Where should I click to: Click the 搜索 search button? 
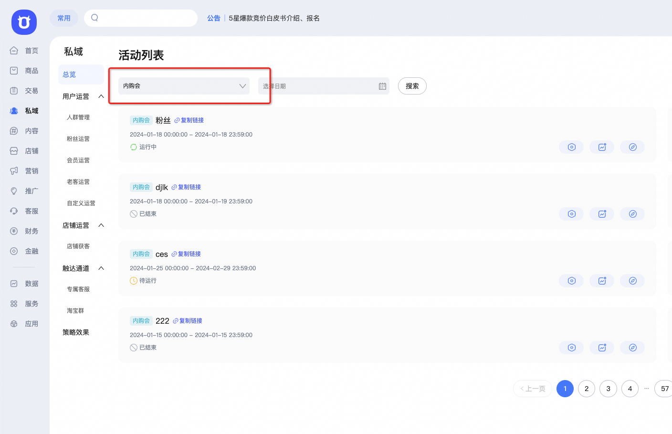(x=412, y=86)
